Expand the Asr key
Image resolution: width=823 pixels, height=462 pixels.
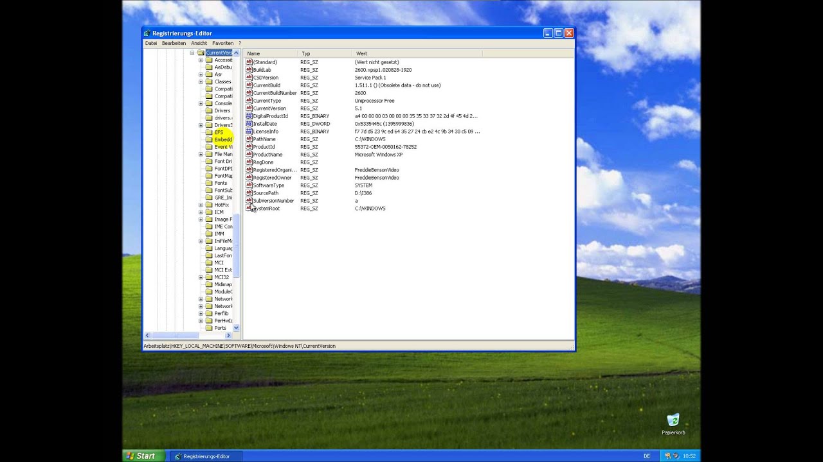click(x=201, y=74)
